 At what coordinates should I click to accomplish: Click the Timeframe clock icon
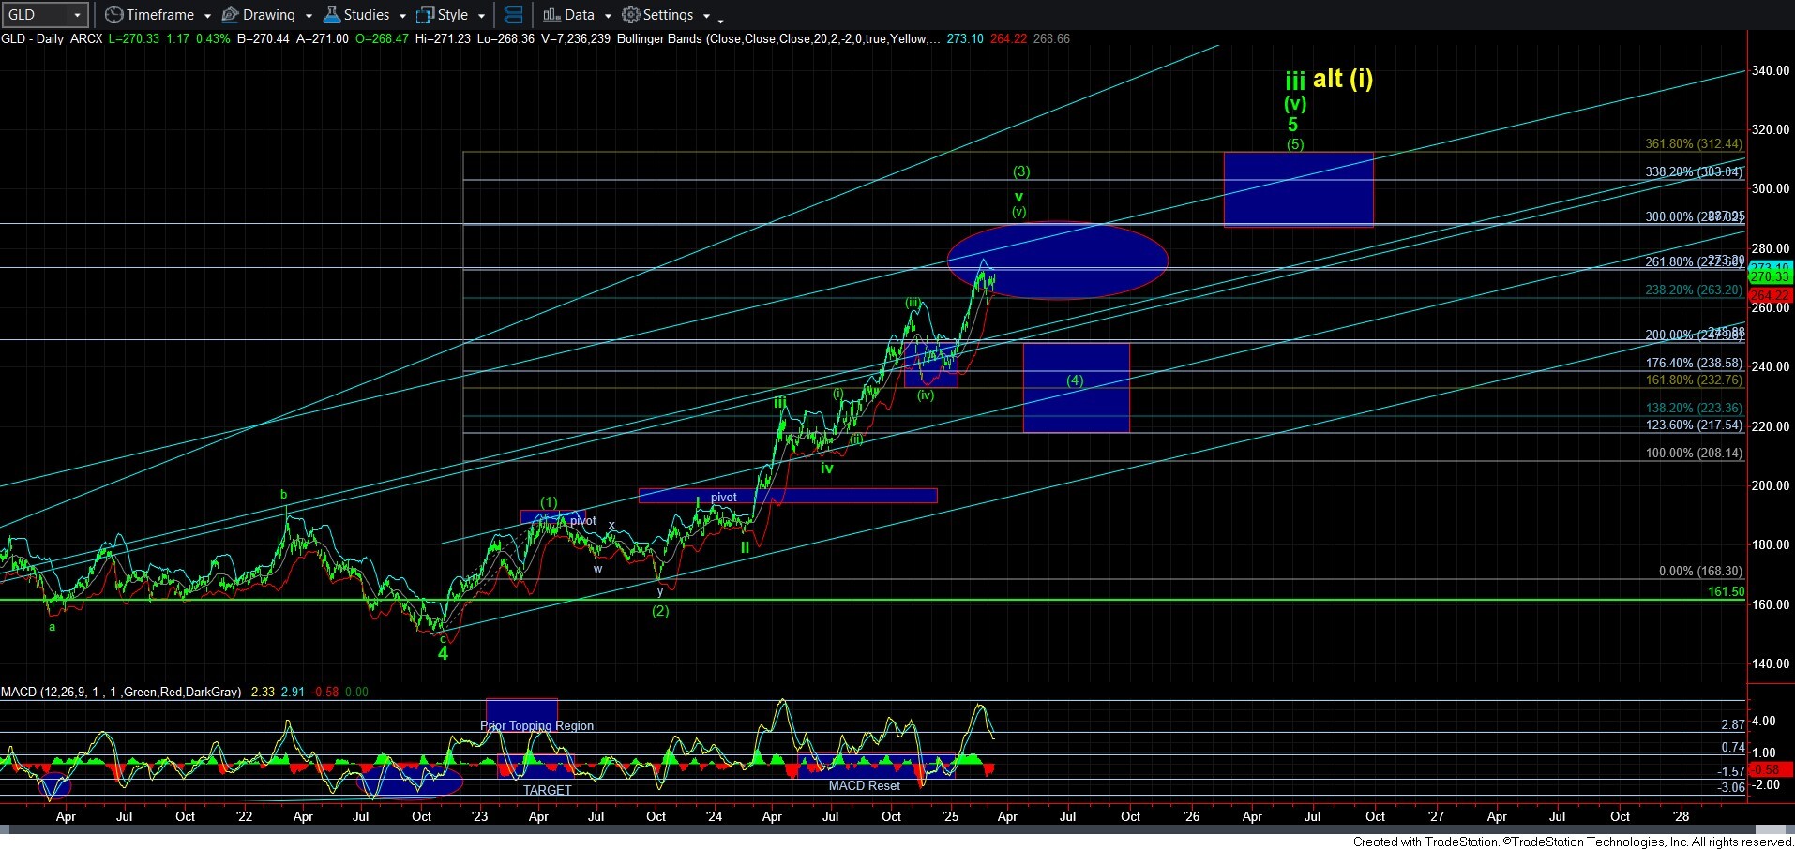[113, 15]
